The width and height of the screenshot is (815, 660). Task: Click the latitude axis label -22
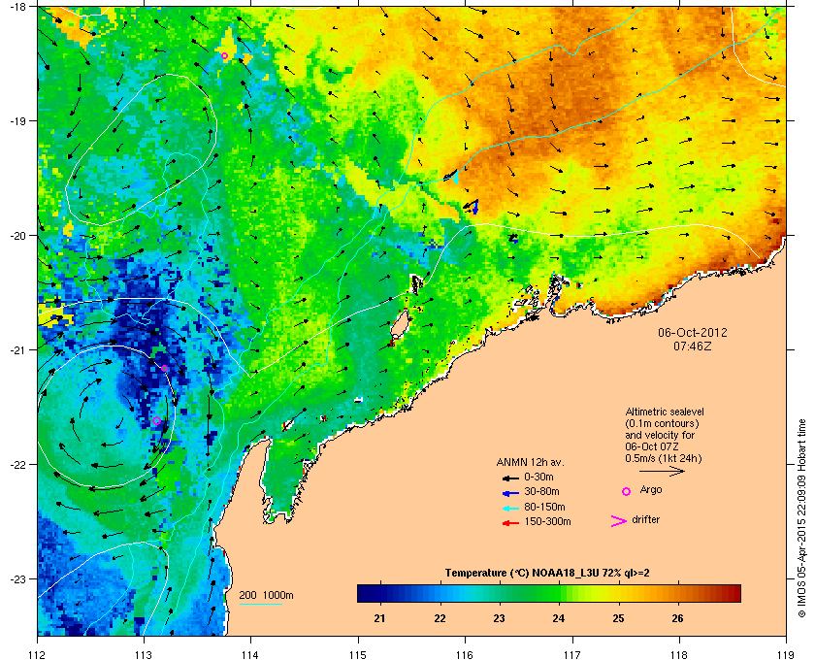click(19, 464)
